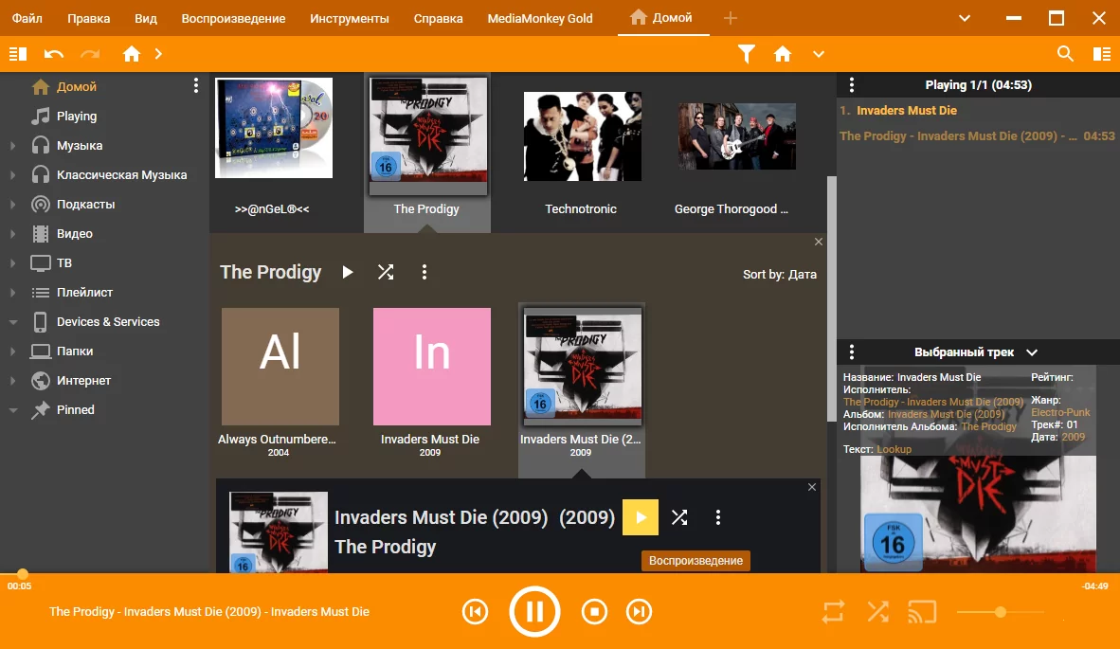The image size is (1120, 649).
Task: Open pink Invaders Must Die album tile
Action: [x=431, y=367]
